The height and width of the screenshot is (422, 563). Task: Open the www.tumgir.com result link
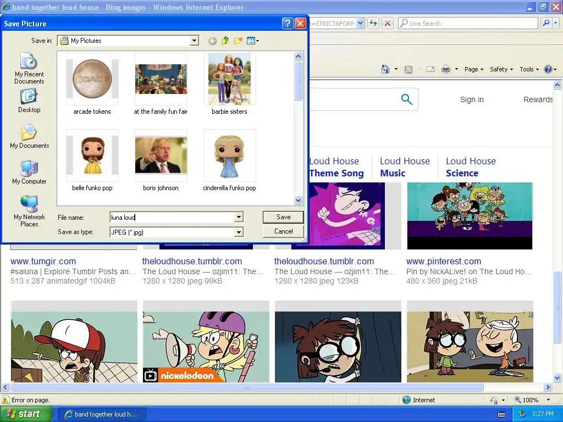click(43, 261)
